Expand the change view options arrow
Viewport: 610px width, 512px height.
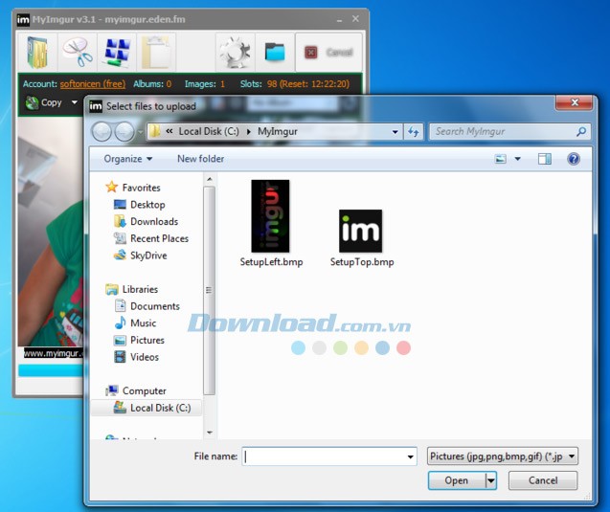[x=518, y=159]
